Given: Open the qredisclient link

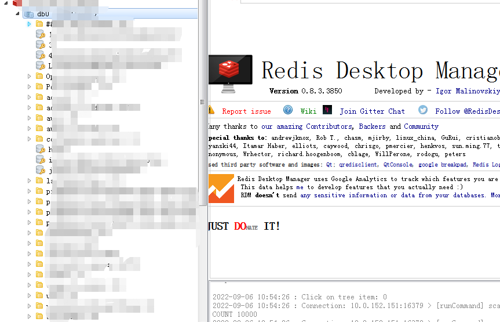Looking at the screenshot, I should 358,165.
